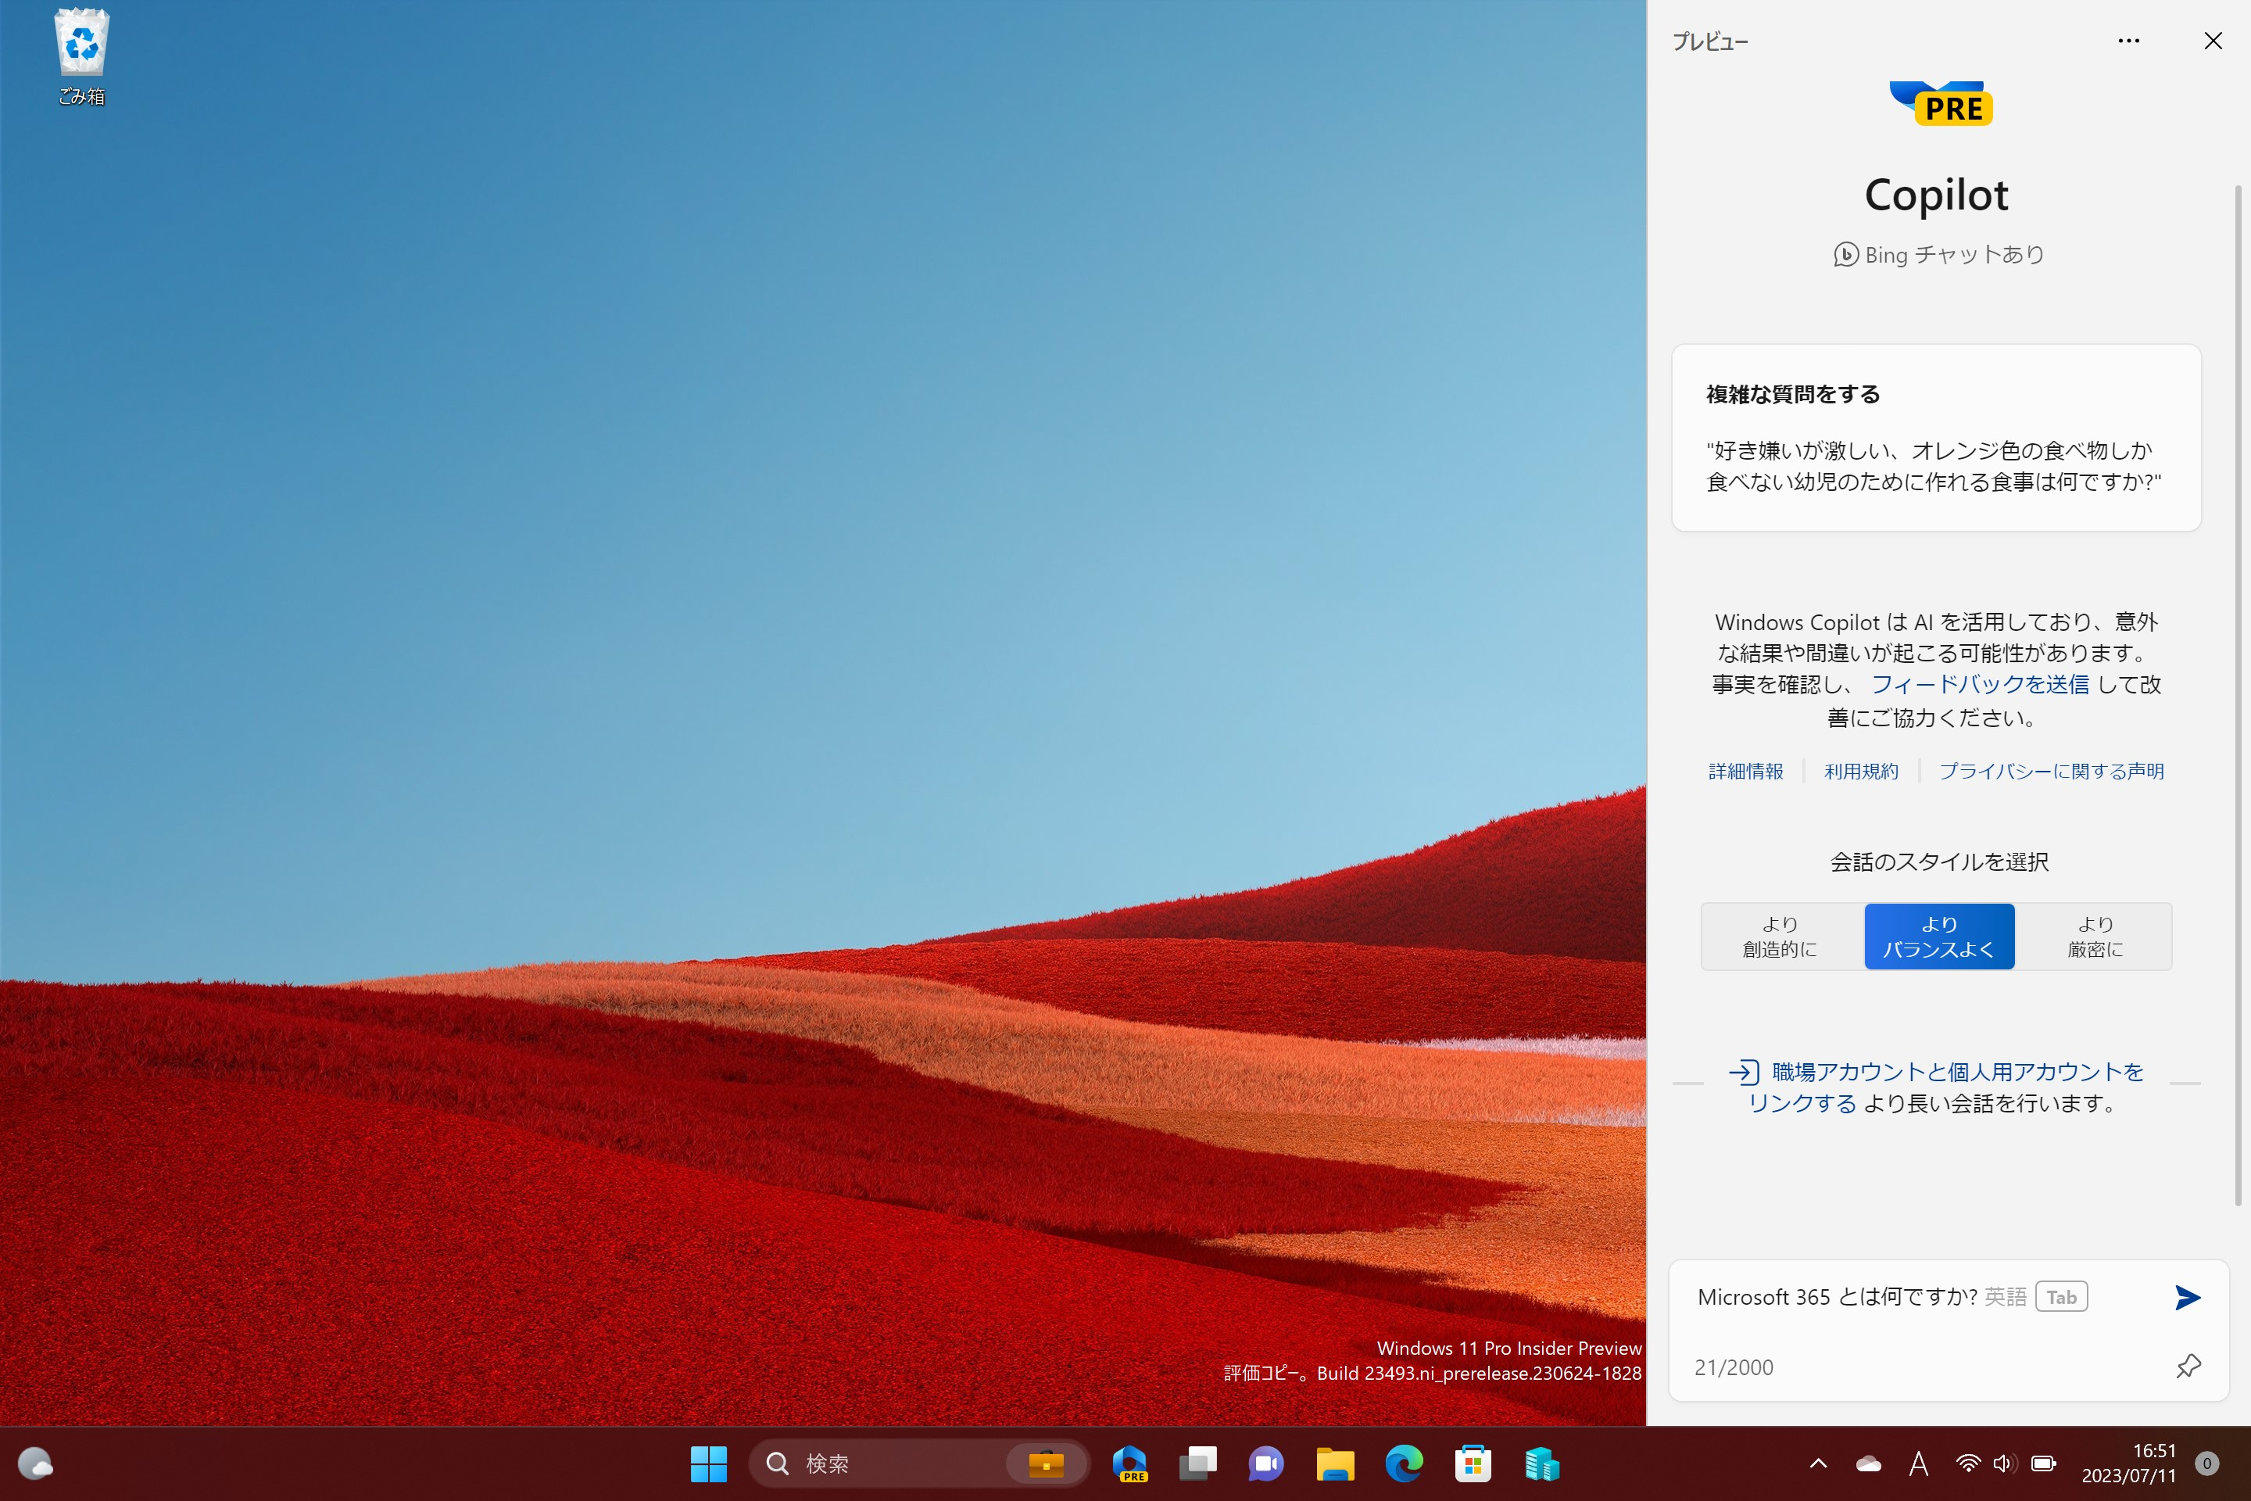The width and height of the screenshot is (2251, 1501).
Task: Show hidden system tray icons
Action: [1819, 1463]
